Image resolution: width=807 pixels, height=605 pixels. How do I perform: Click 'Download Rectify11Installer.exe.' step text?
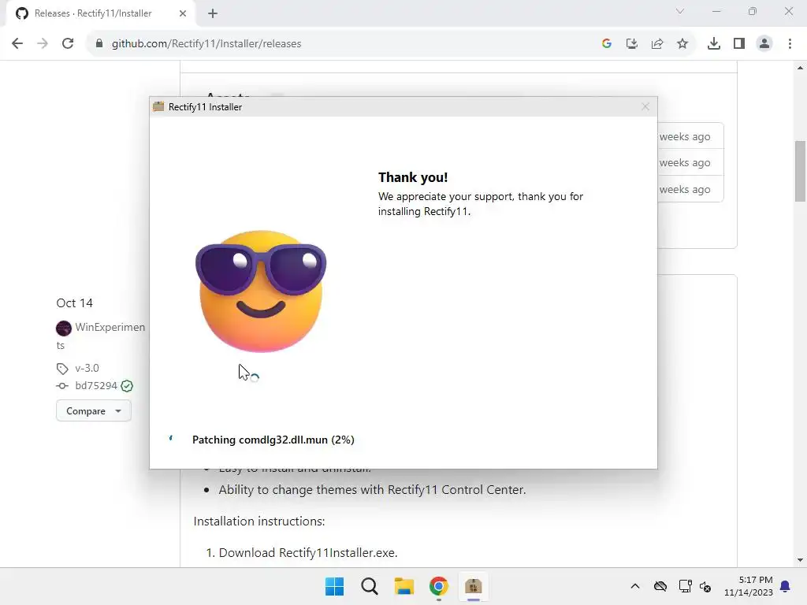308,553
